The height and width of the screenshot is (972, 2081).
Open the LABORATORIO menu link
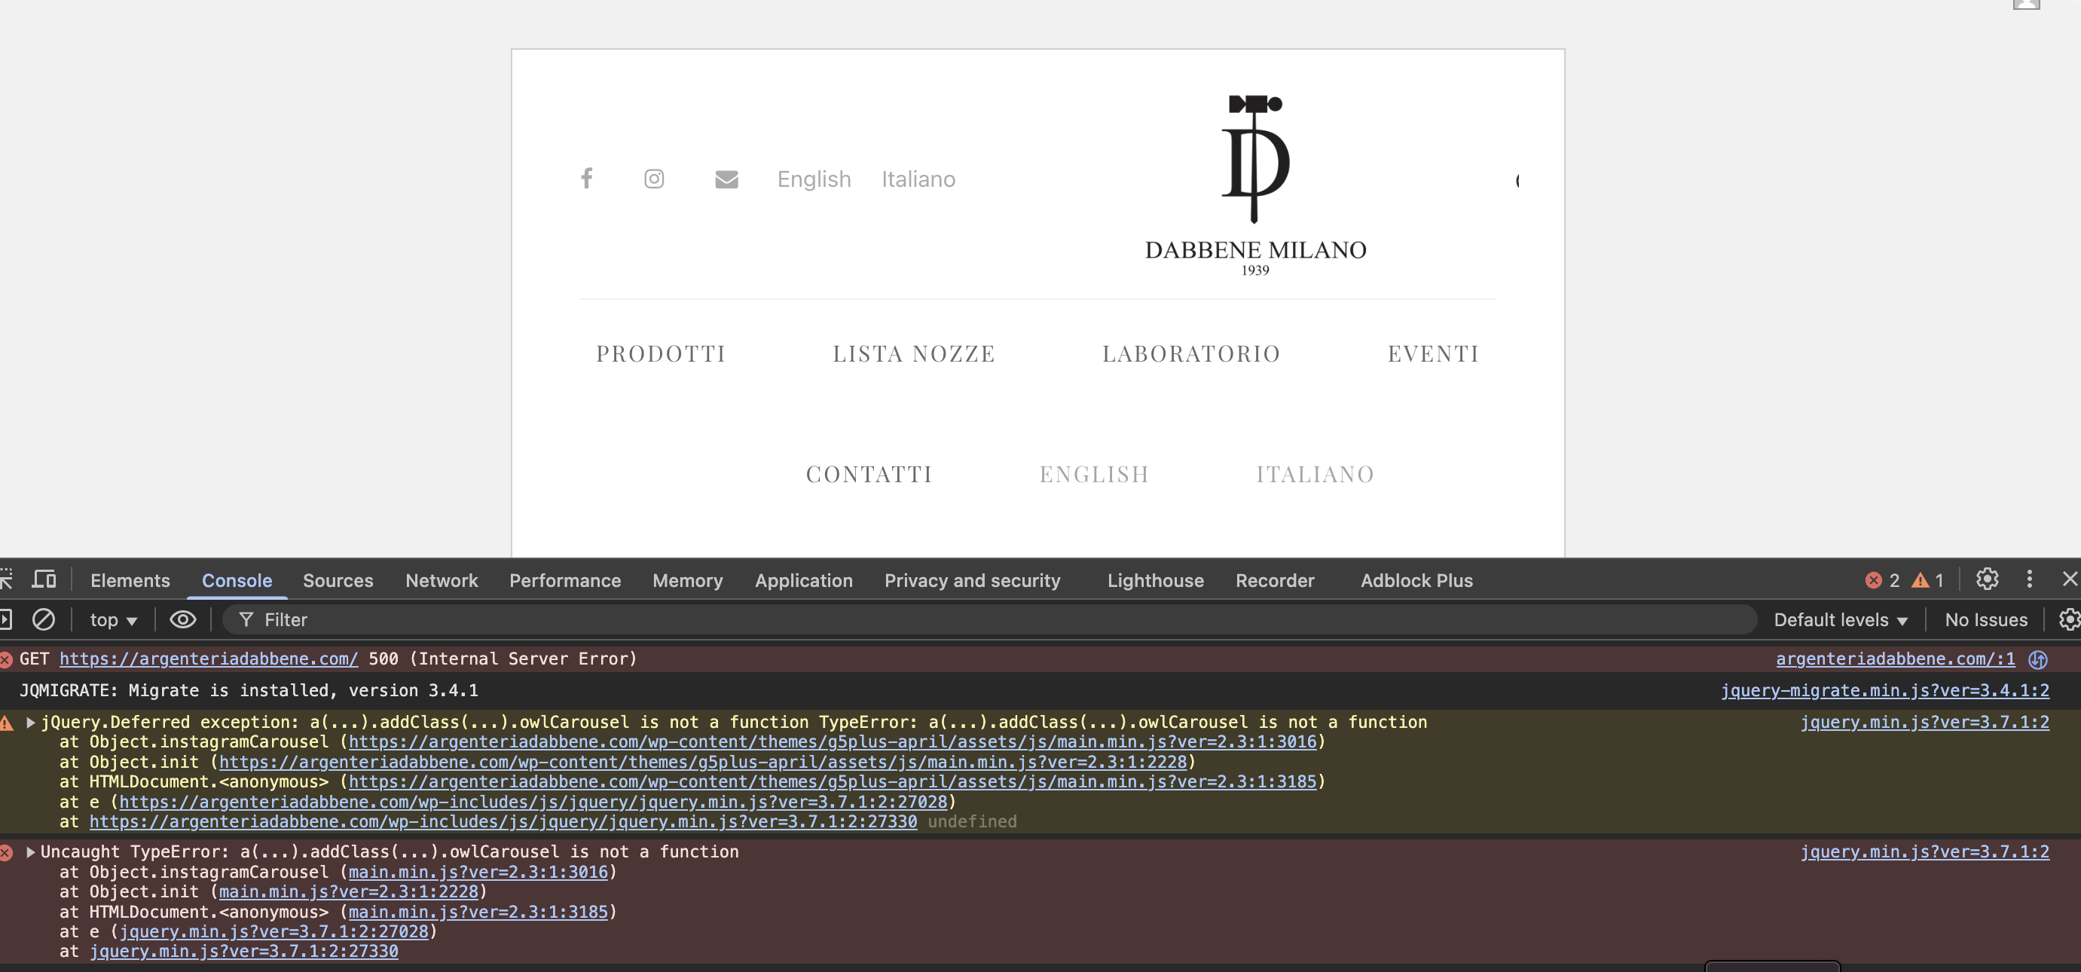click(1190, 354)
